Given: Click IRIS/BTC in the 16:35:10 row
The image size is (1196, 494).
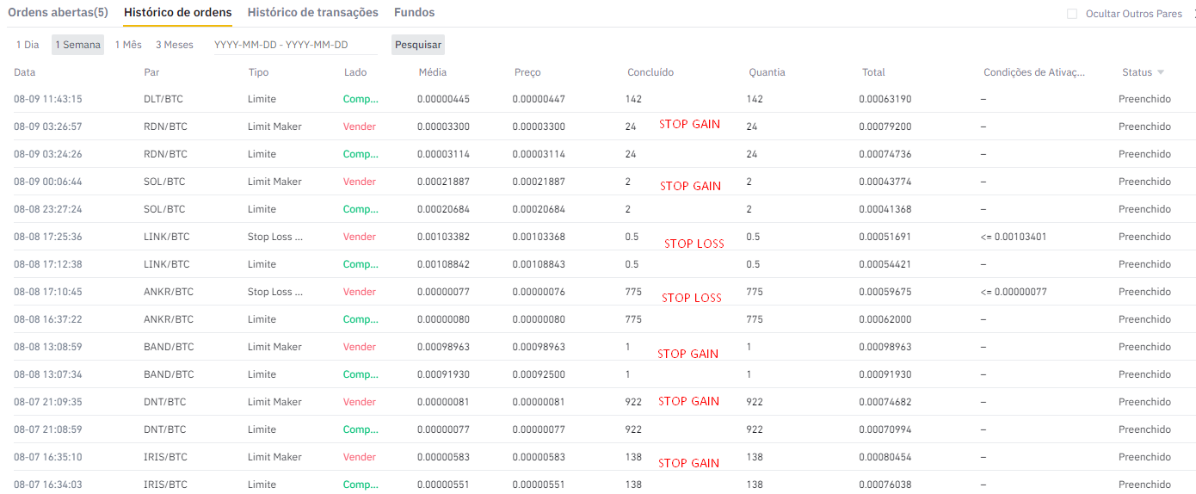Looking at the screenshot, I should (165, 457).
